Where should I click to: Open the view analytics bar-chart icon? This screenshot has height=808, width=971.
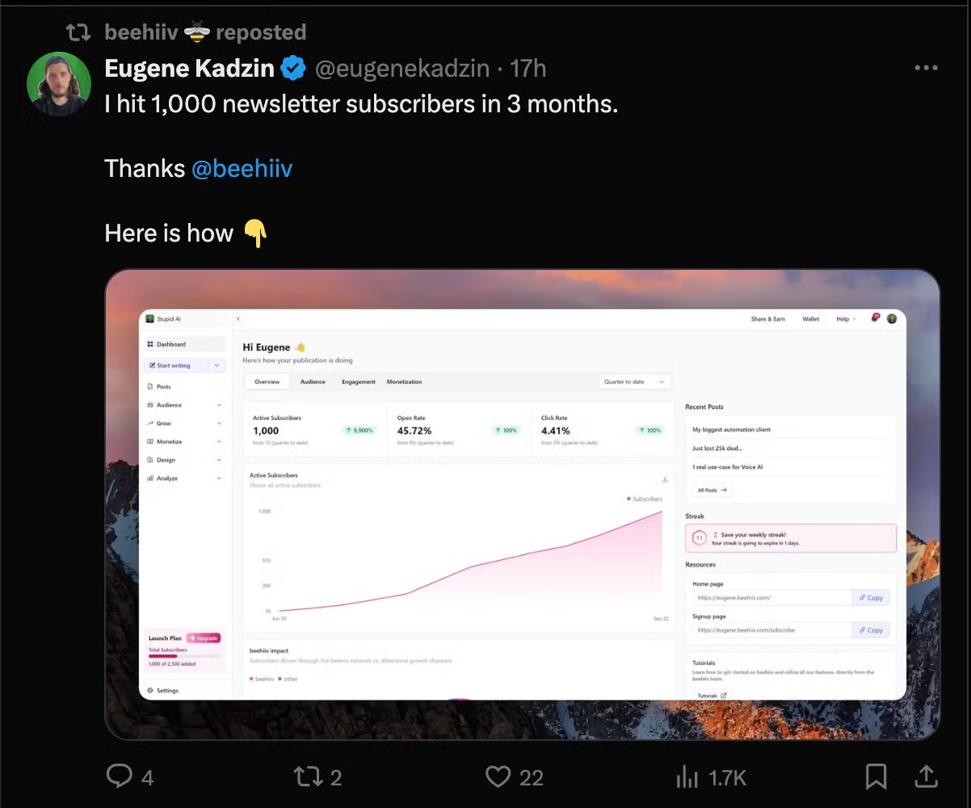687,776
